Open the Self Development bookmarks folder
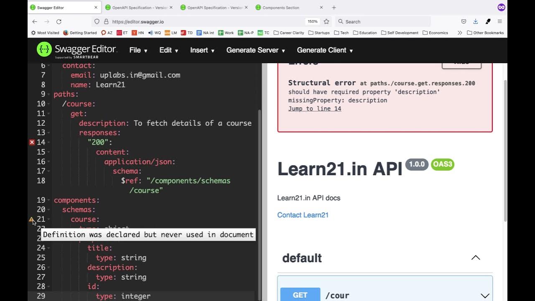Viewport: 535px width, 301px height. coord(400,33)
